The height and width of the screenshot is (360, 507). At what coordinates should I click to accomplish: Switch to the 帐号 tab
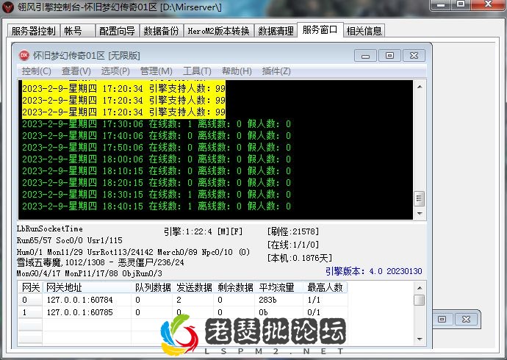78,31
